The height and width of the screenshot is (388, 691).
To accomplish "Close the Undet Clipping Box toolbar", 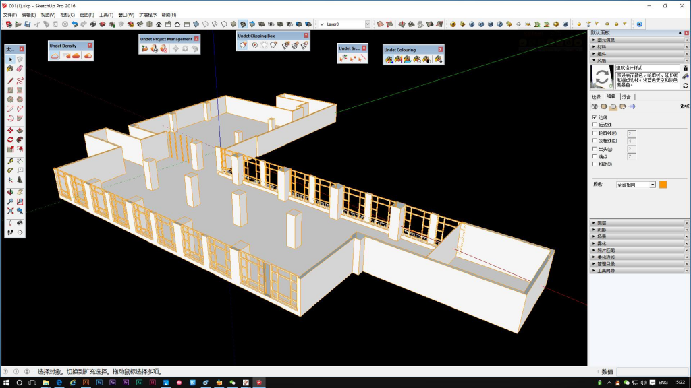I will (306, 36).
